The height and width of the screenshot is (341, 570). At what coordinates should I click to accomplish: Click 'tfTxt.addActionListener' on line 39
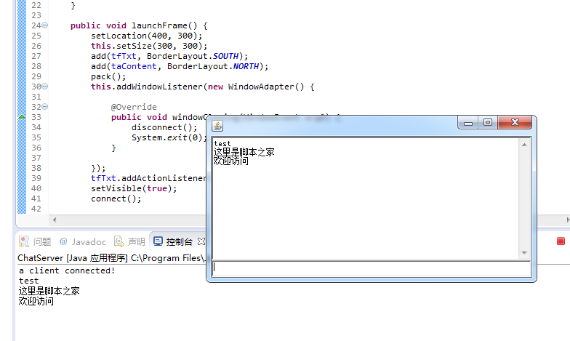click(x=148, y=178)
